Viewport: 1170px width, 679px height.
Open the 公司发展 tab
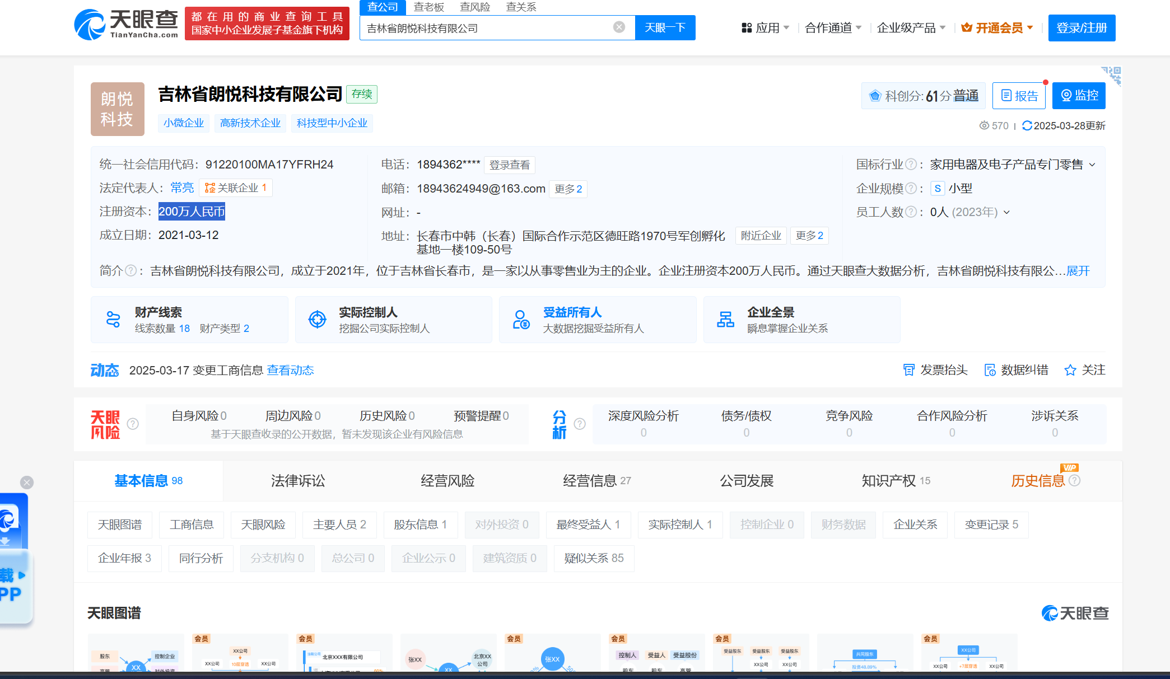747,480
